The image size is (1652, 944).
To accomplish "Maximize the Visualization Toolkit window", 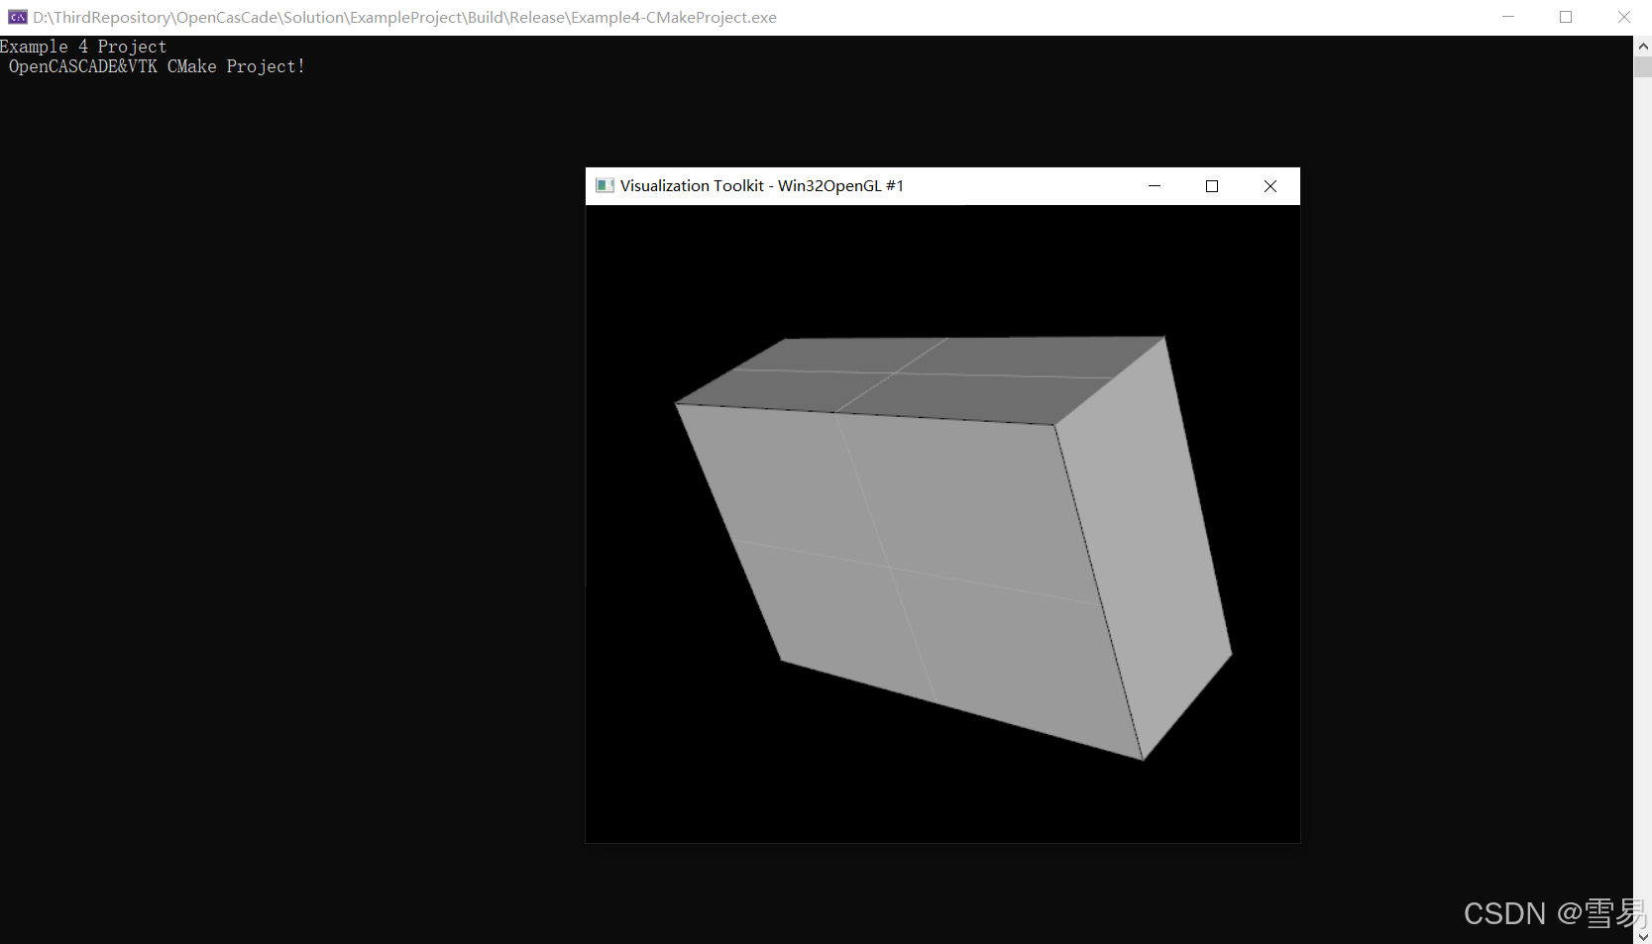I will [x=1211, y=186].
